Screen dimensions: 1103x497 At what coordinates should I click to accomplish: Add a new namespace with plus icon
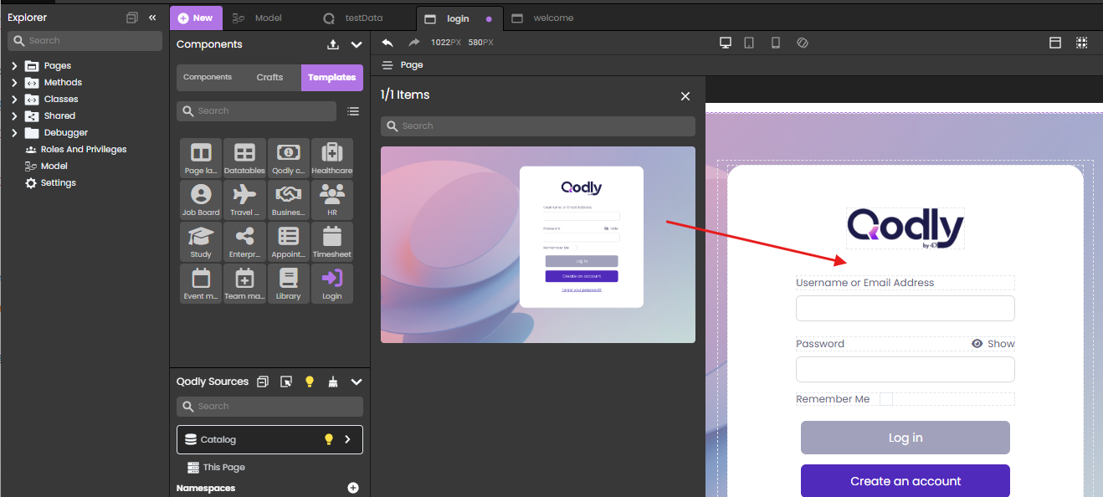point(353,488)
